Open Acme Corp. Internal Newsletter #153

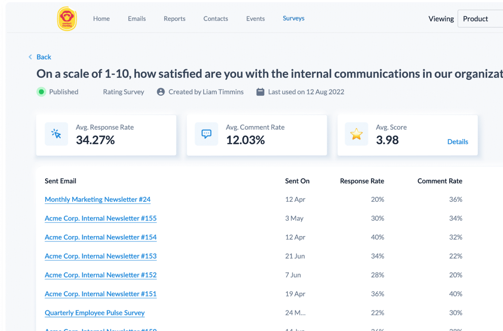(100, 256)
